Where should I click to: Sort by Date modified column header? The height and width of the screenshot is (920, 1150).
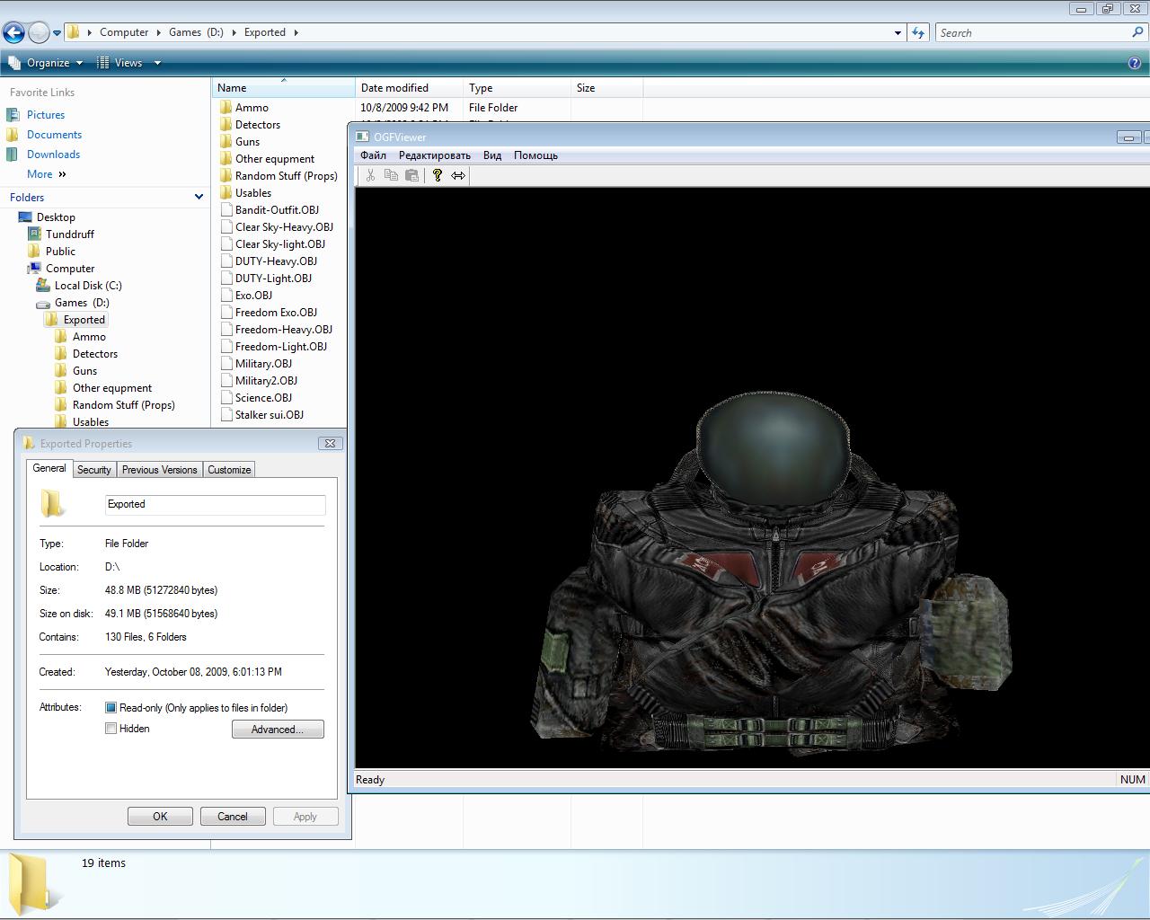click(409, 88)
